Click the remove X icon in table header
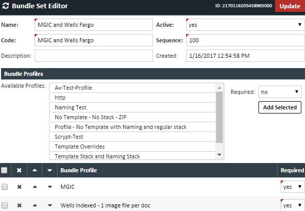This screenshot has height=211, width=305. [19, 170]
